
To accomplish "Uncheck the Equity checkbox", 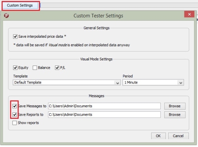I will coord(15,68).
